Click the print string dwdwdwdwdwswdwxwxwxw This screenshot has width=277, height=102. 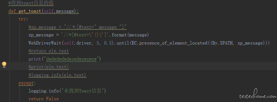(x=71, y=59)
